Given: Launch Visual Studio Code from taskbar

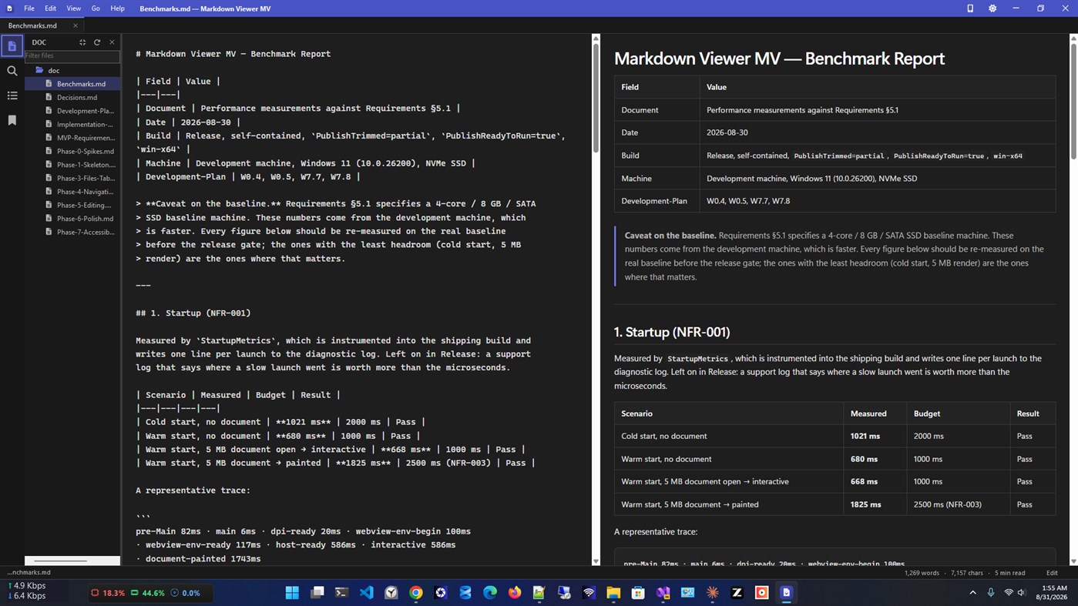Looking at the screenshot, I should pyautogui.click(x=367, y=592).
